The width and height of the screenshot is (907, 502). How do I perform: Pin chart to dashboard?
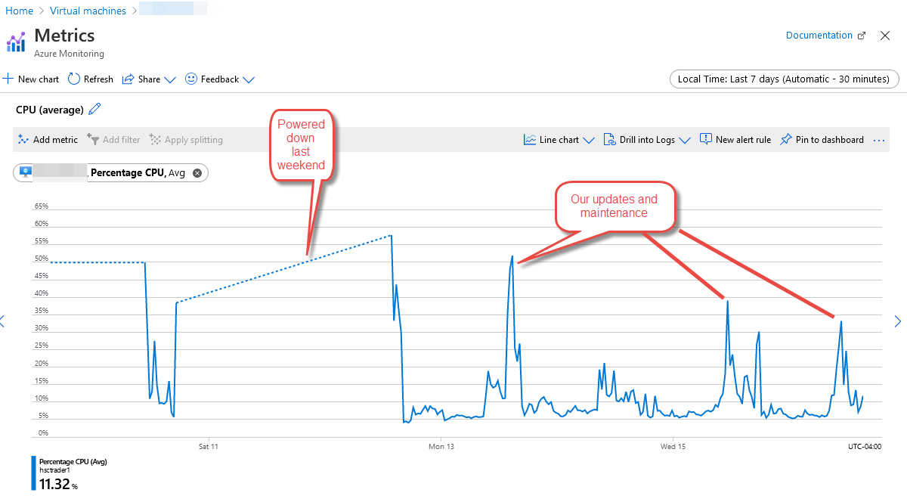[822, 140]
